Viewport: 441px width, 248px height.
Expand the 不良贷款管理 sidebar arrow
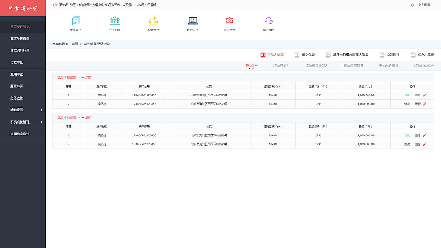point(42,122)
